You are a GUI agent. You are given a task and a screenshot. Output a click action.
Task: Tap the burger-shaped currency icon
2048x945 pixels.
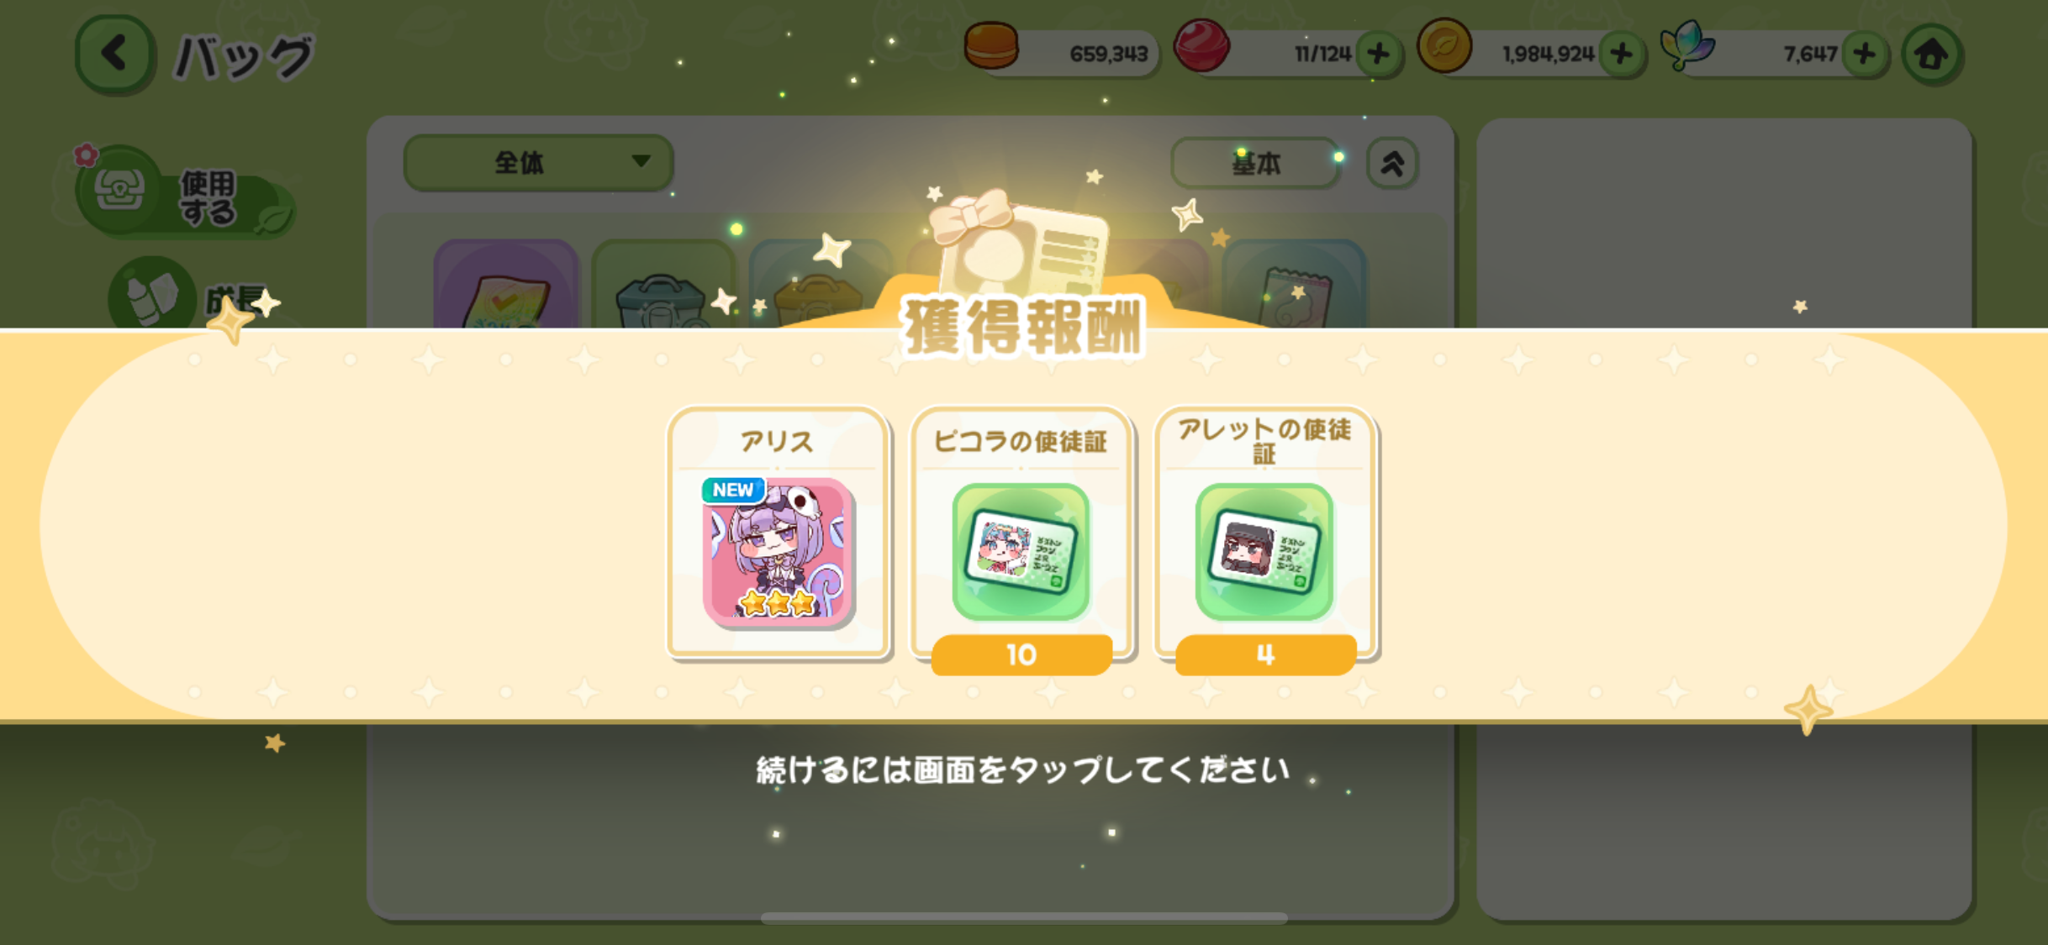click(x=991, y=45)
